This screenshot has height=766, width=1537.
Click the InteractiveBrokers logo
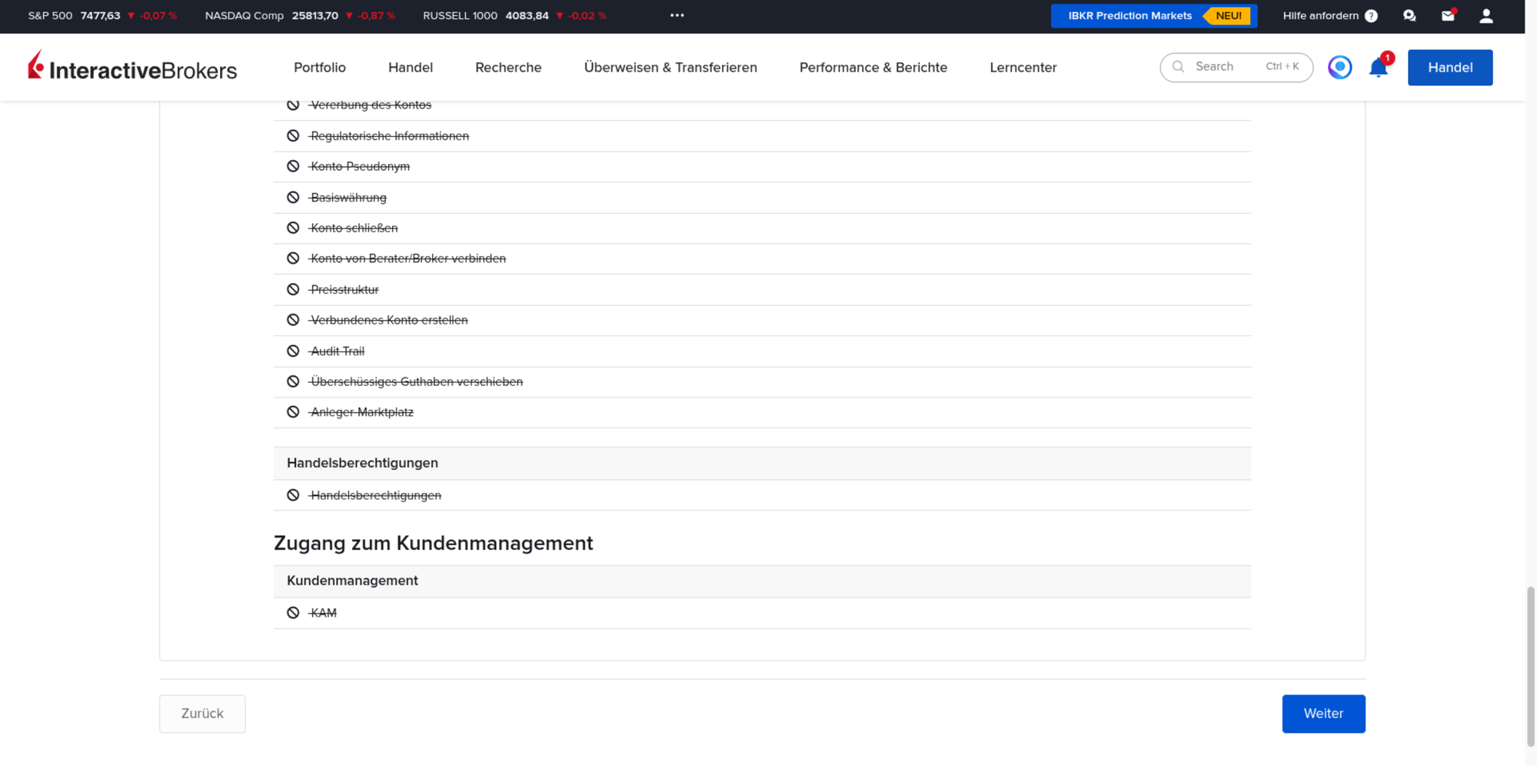coord(132,67)
